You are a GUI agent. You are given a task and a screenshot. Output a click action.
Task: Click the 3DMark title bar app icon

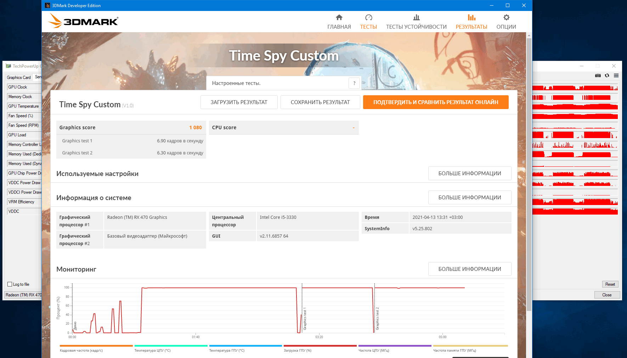point(47,5)
